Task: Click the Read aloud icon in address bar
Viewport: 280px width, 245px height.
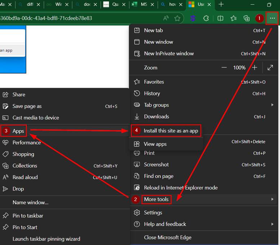Action: point(166,18)
